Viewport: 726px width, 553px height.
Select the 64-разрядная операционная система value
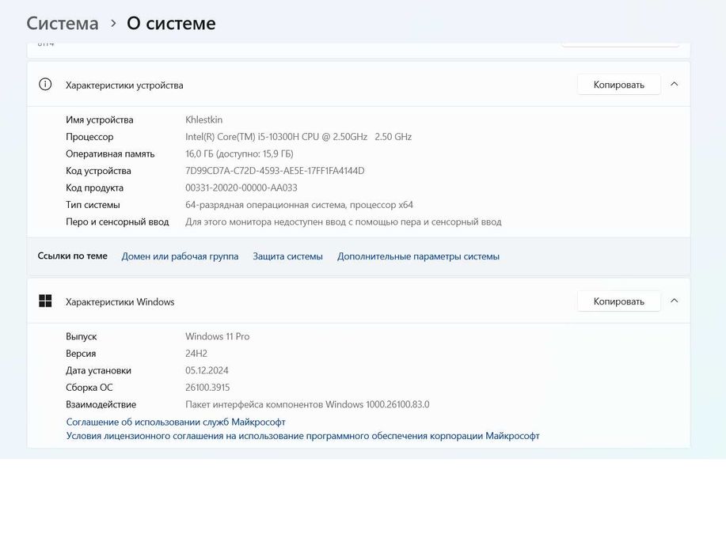pyautogui.click(x=299, y=205)
